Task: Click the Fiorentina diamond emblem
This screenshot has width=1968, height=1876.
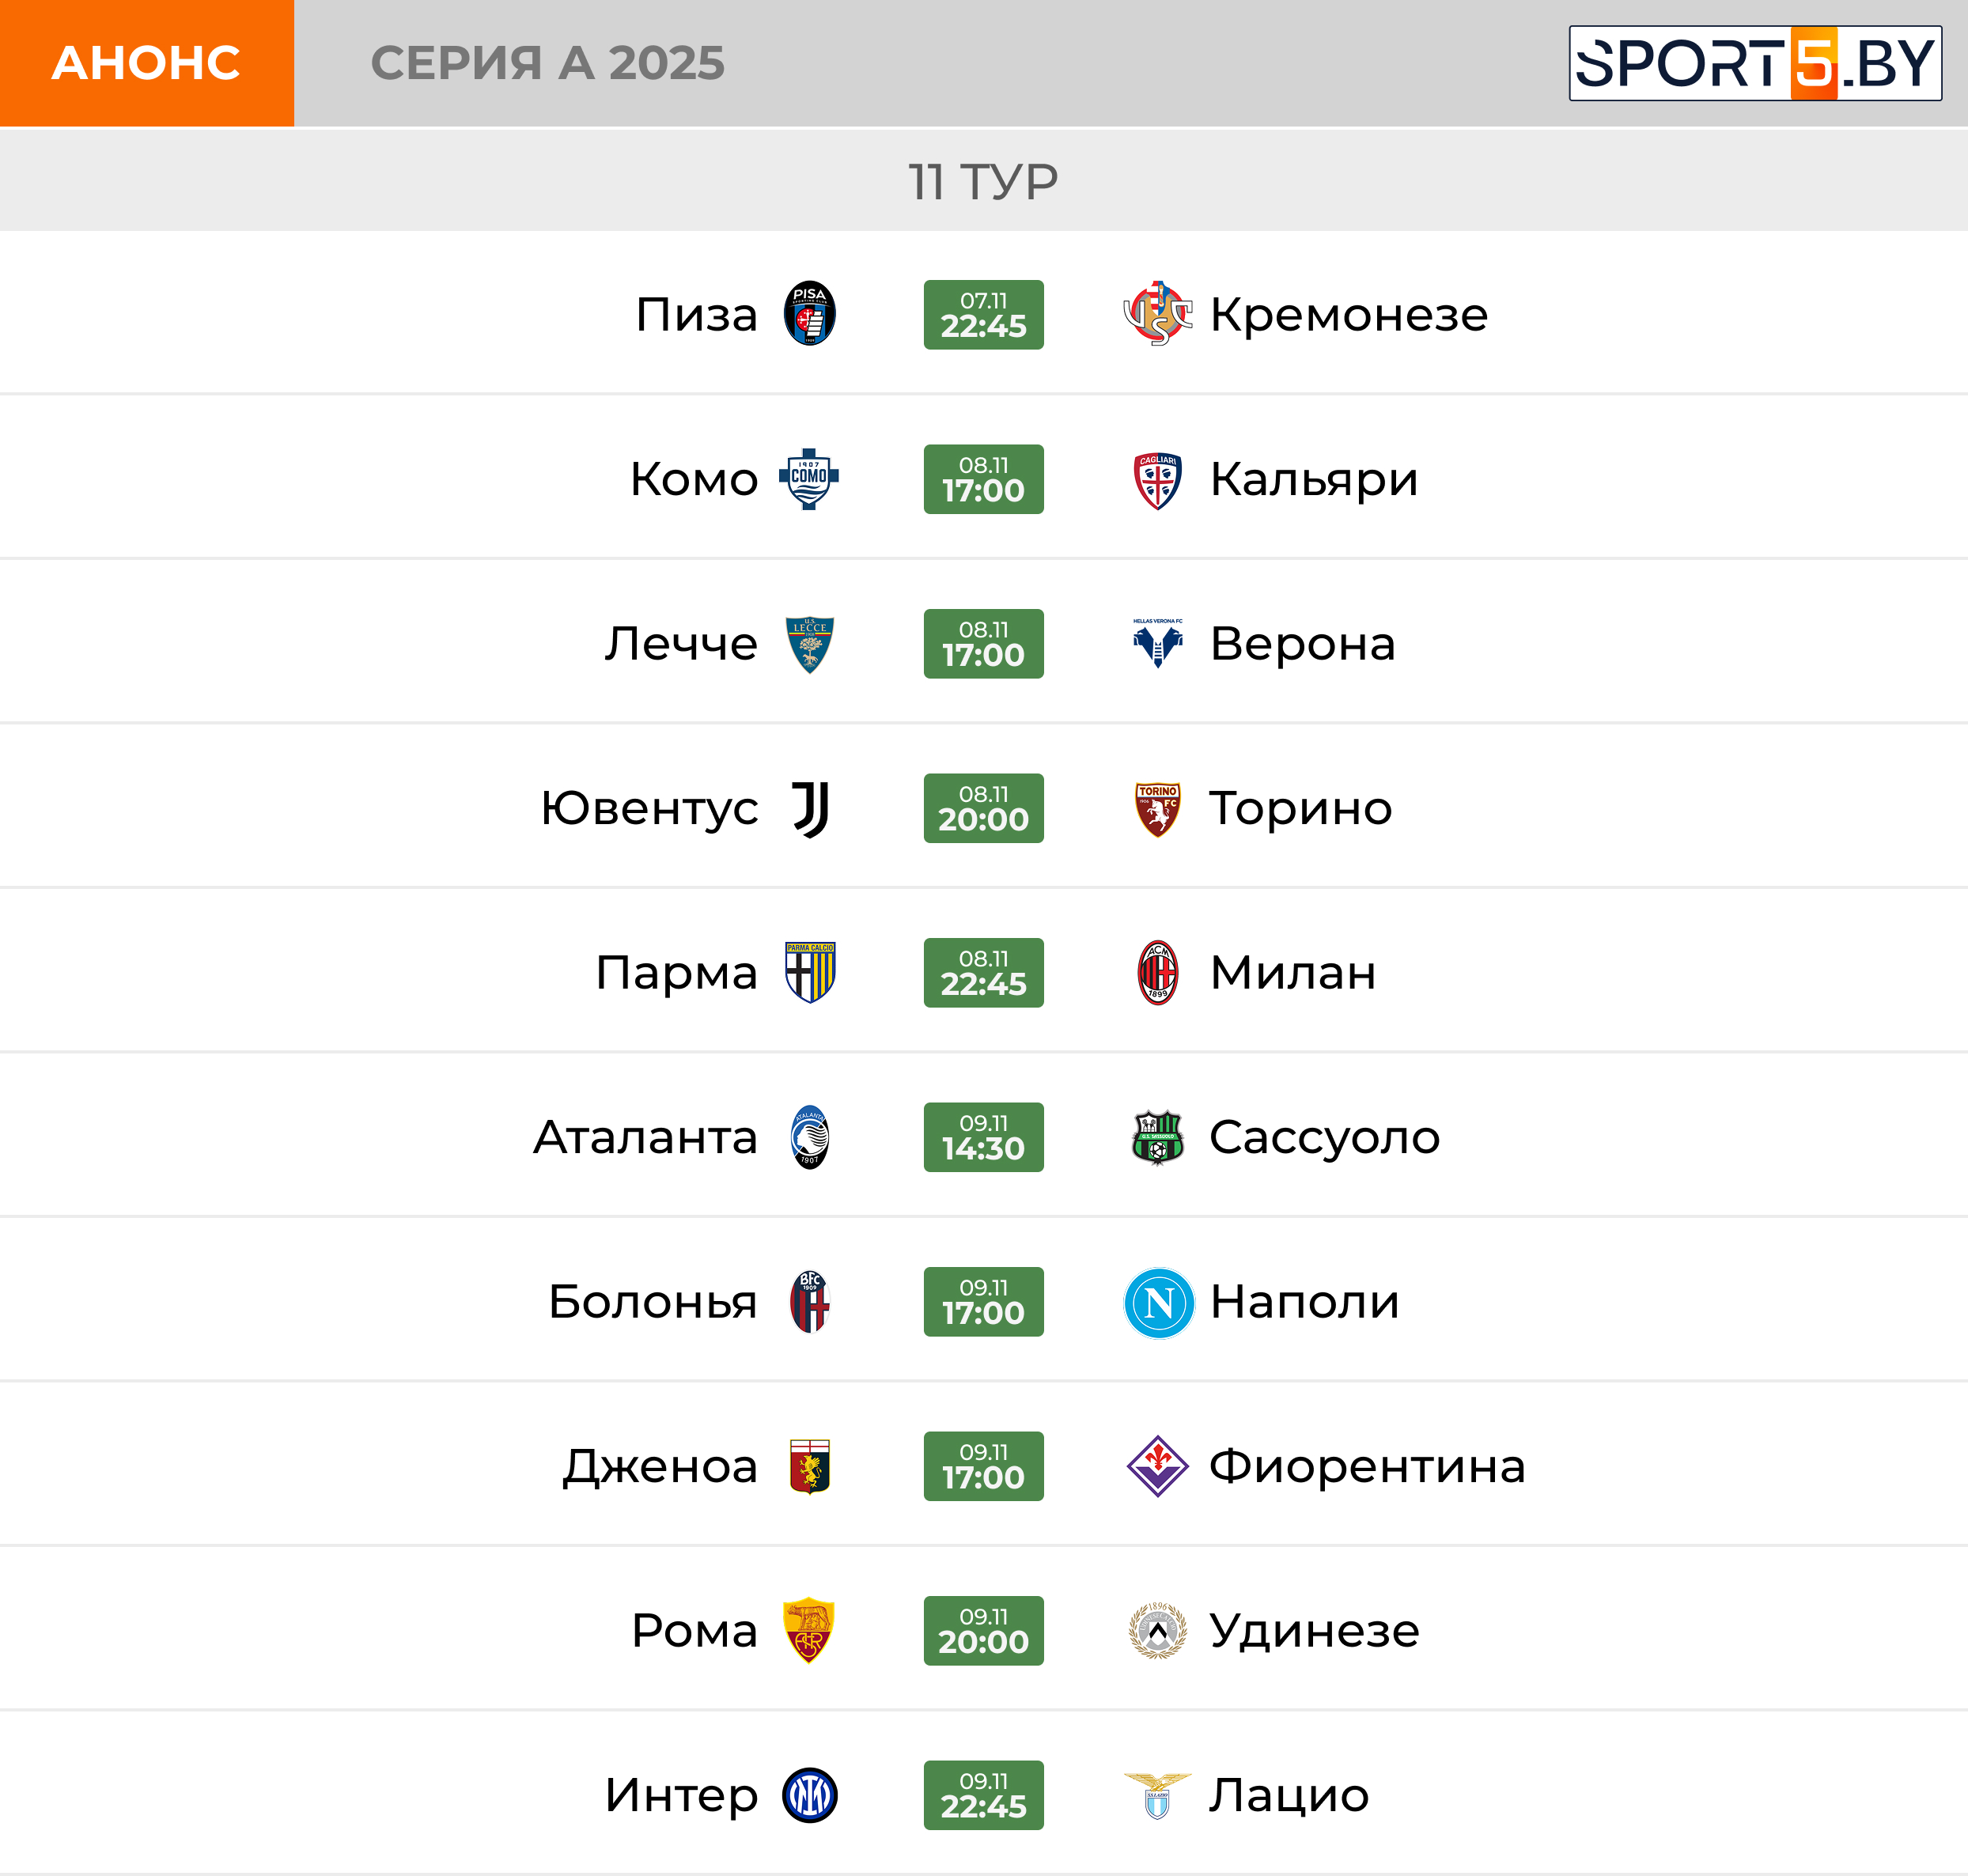Action: (x=1157, y=1466)
